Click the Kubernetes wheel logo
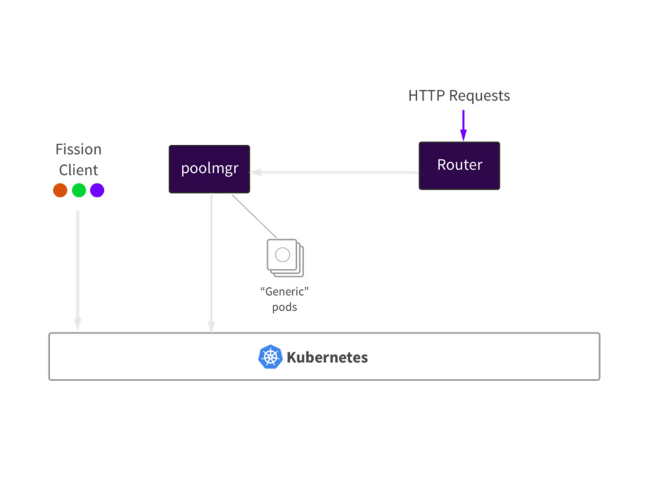The image size is (645, 484). pyautogui.click(x=270, y=357)
